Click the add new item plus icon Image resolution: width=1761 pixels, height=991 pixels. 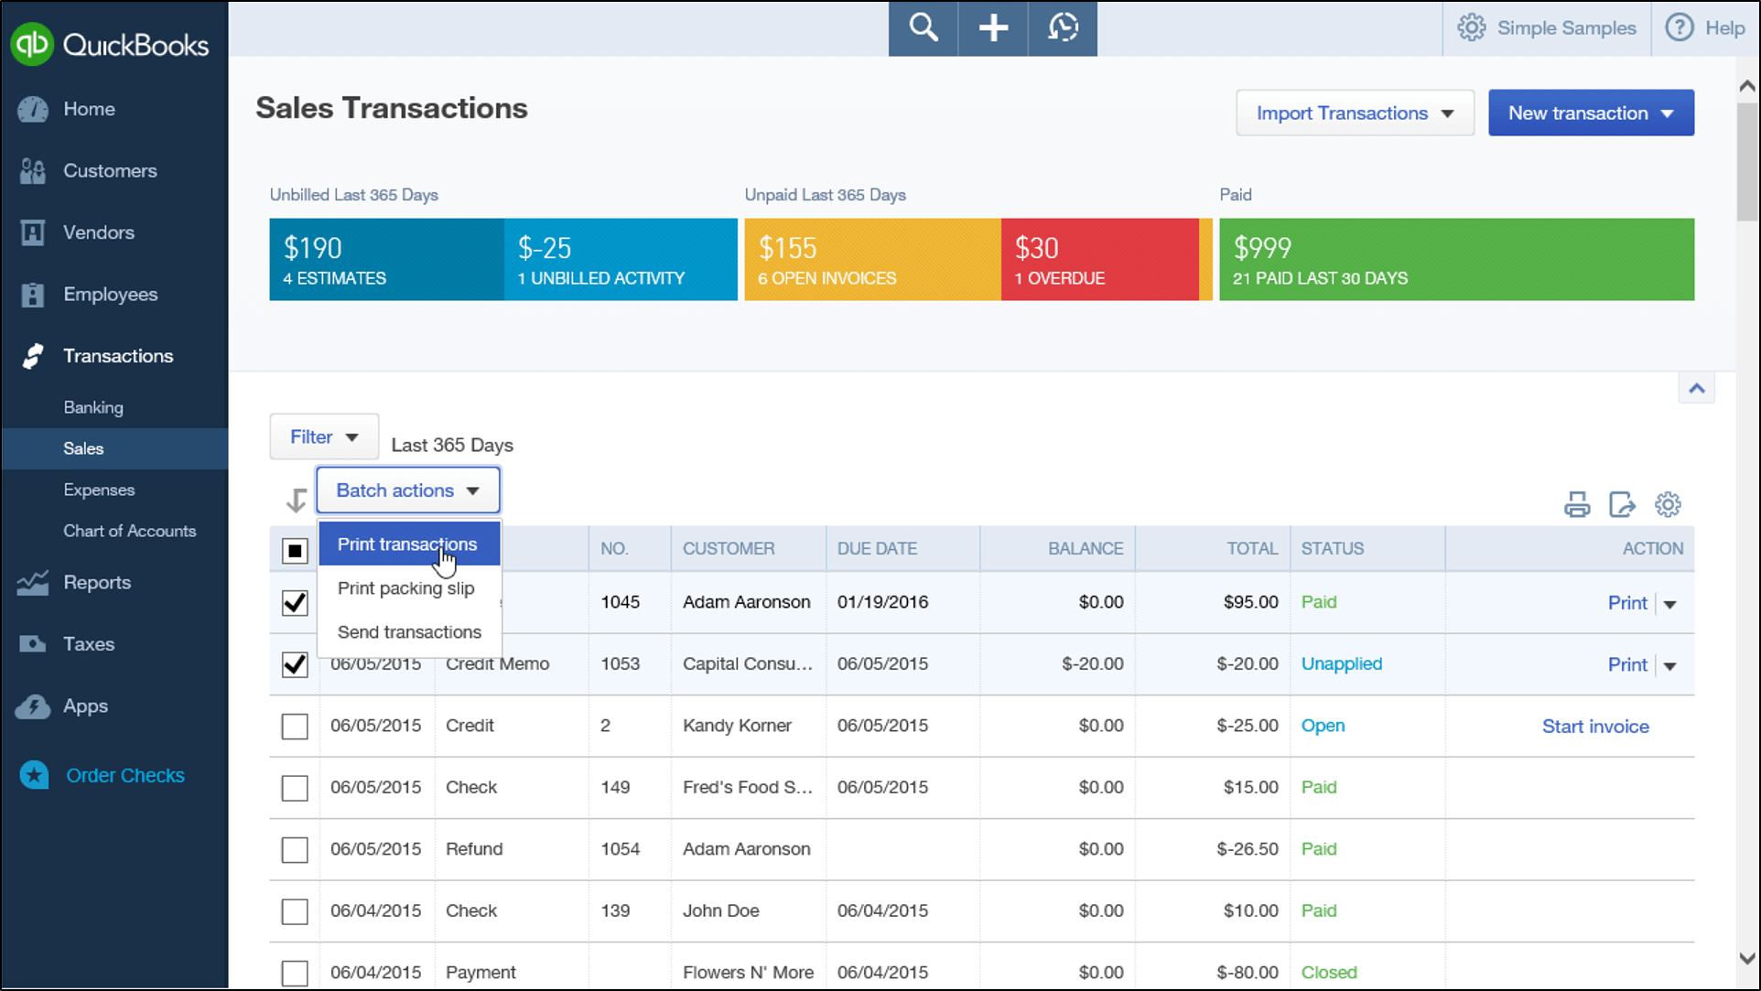(x=993, y=27)
